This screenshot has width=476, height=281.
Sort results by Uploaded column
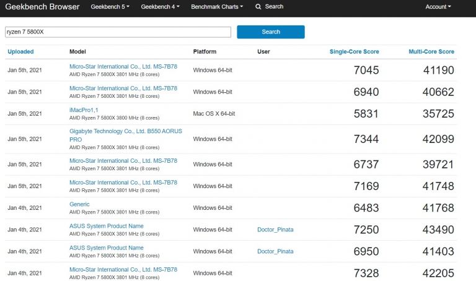20,51
